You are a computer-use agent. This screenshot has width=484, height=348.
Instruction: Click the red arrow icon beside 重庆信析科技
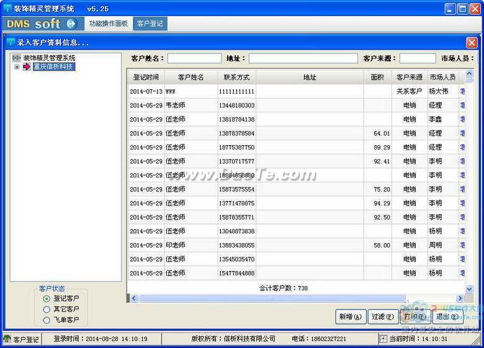(x=27, y=66)
